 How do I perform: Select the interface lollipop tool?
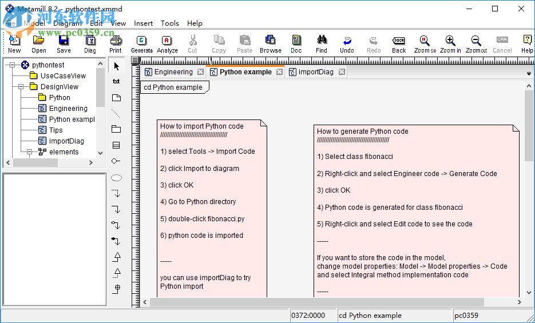coord(116,161)
